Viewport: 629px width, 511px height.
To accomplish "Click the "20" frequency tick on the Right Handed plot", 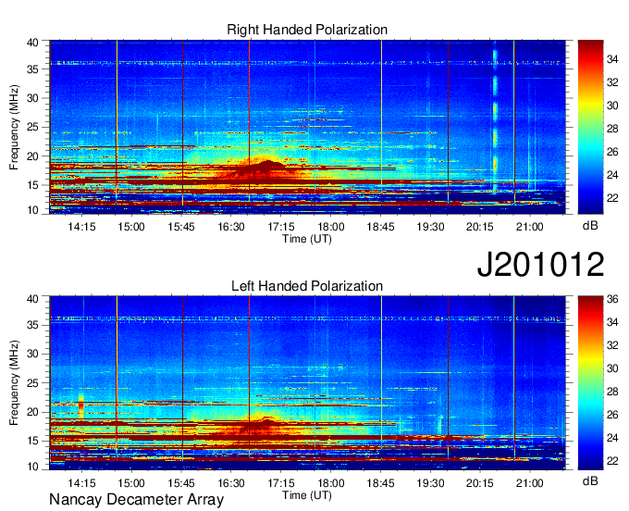I will click(32, 156).
